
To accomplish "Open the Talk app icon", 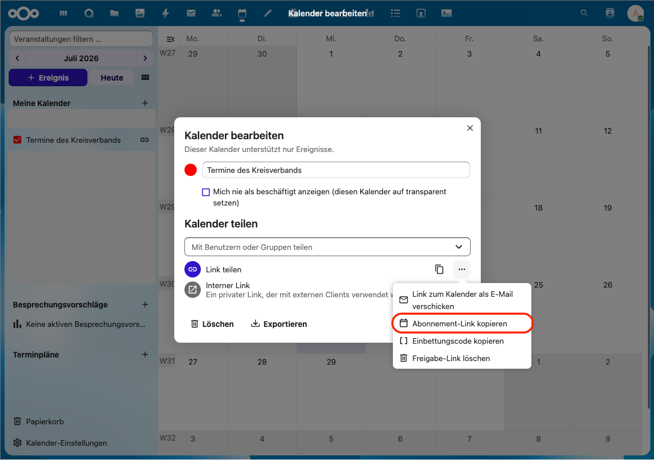I will 89,13.
